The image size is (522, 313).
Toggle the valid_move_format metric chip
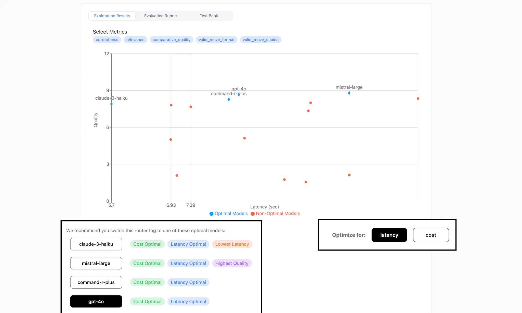217,40
